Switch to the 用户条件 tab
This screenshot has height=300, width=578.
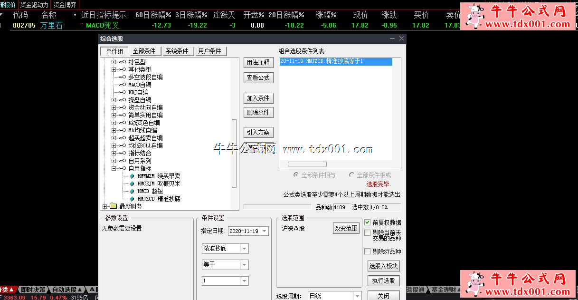pos(210,51)
